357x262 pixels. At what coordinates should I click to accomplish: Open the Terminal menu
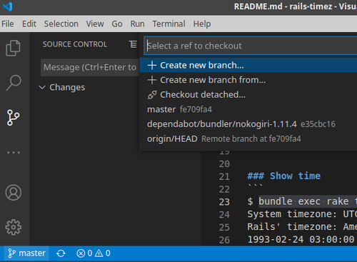[x=169, y=24]
